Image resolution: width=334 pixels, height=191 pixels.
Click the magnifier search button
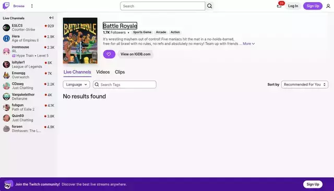[210, 6]
